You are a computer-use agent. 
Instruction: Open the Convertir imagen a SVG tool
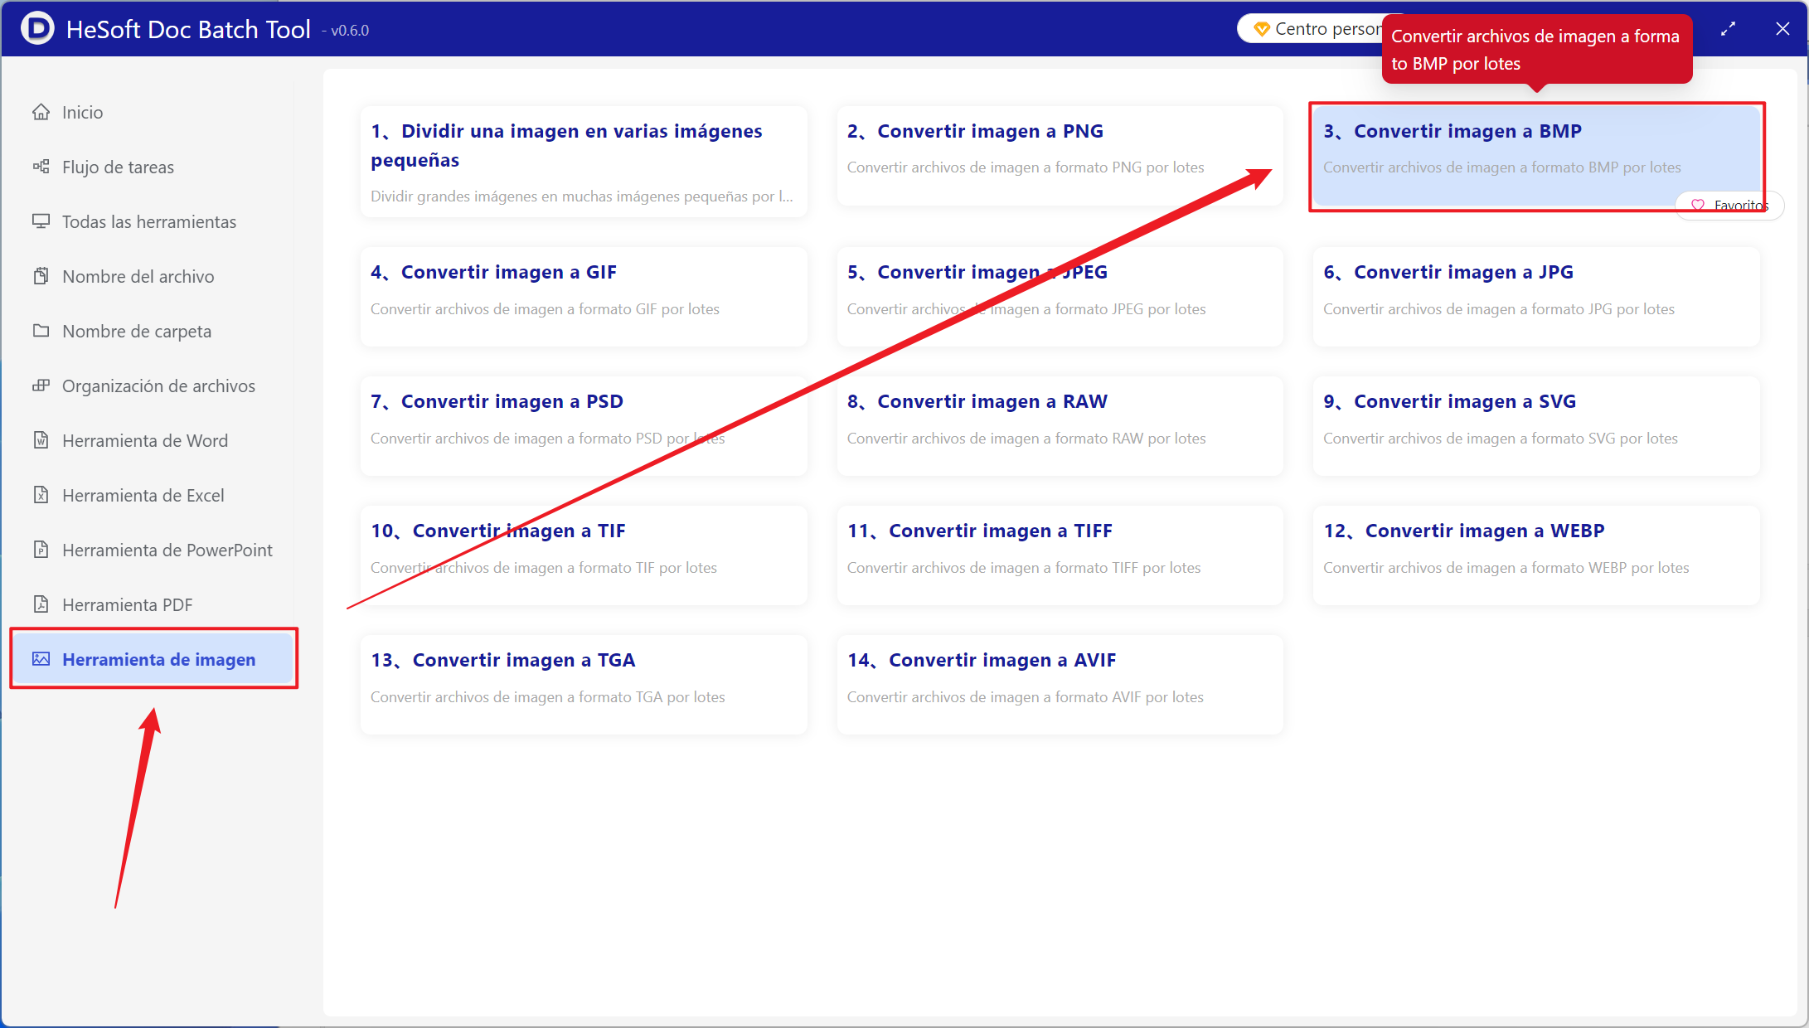tap(1536, 426)
